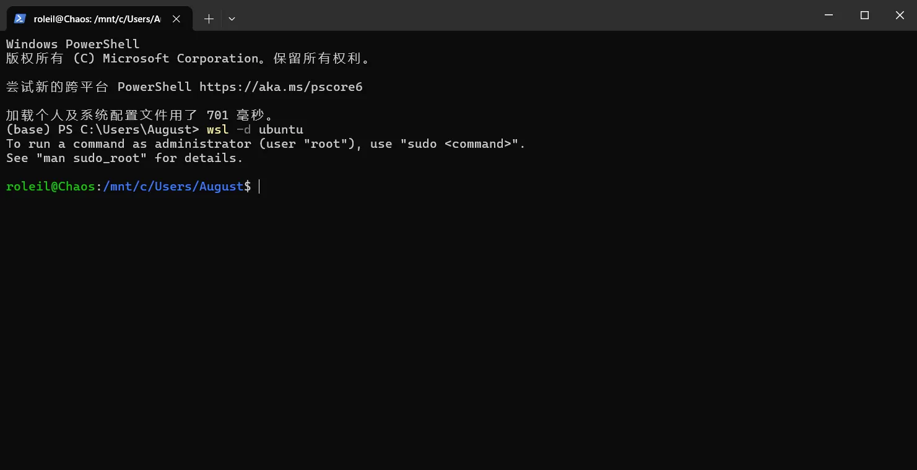Open a new tab with the plus button
This screenshot has width=917, height=470.
(x=209, y=19)
